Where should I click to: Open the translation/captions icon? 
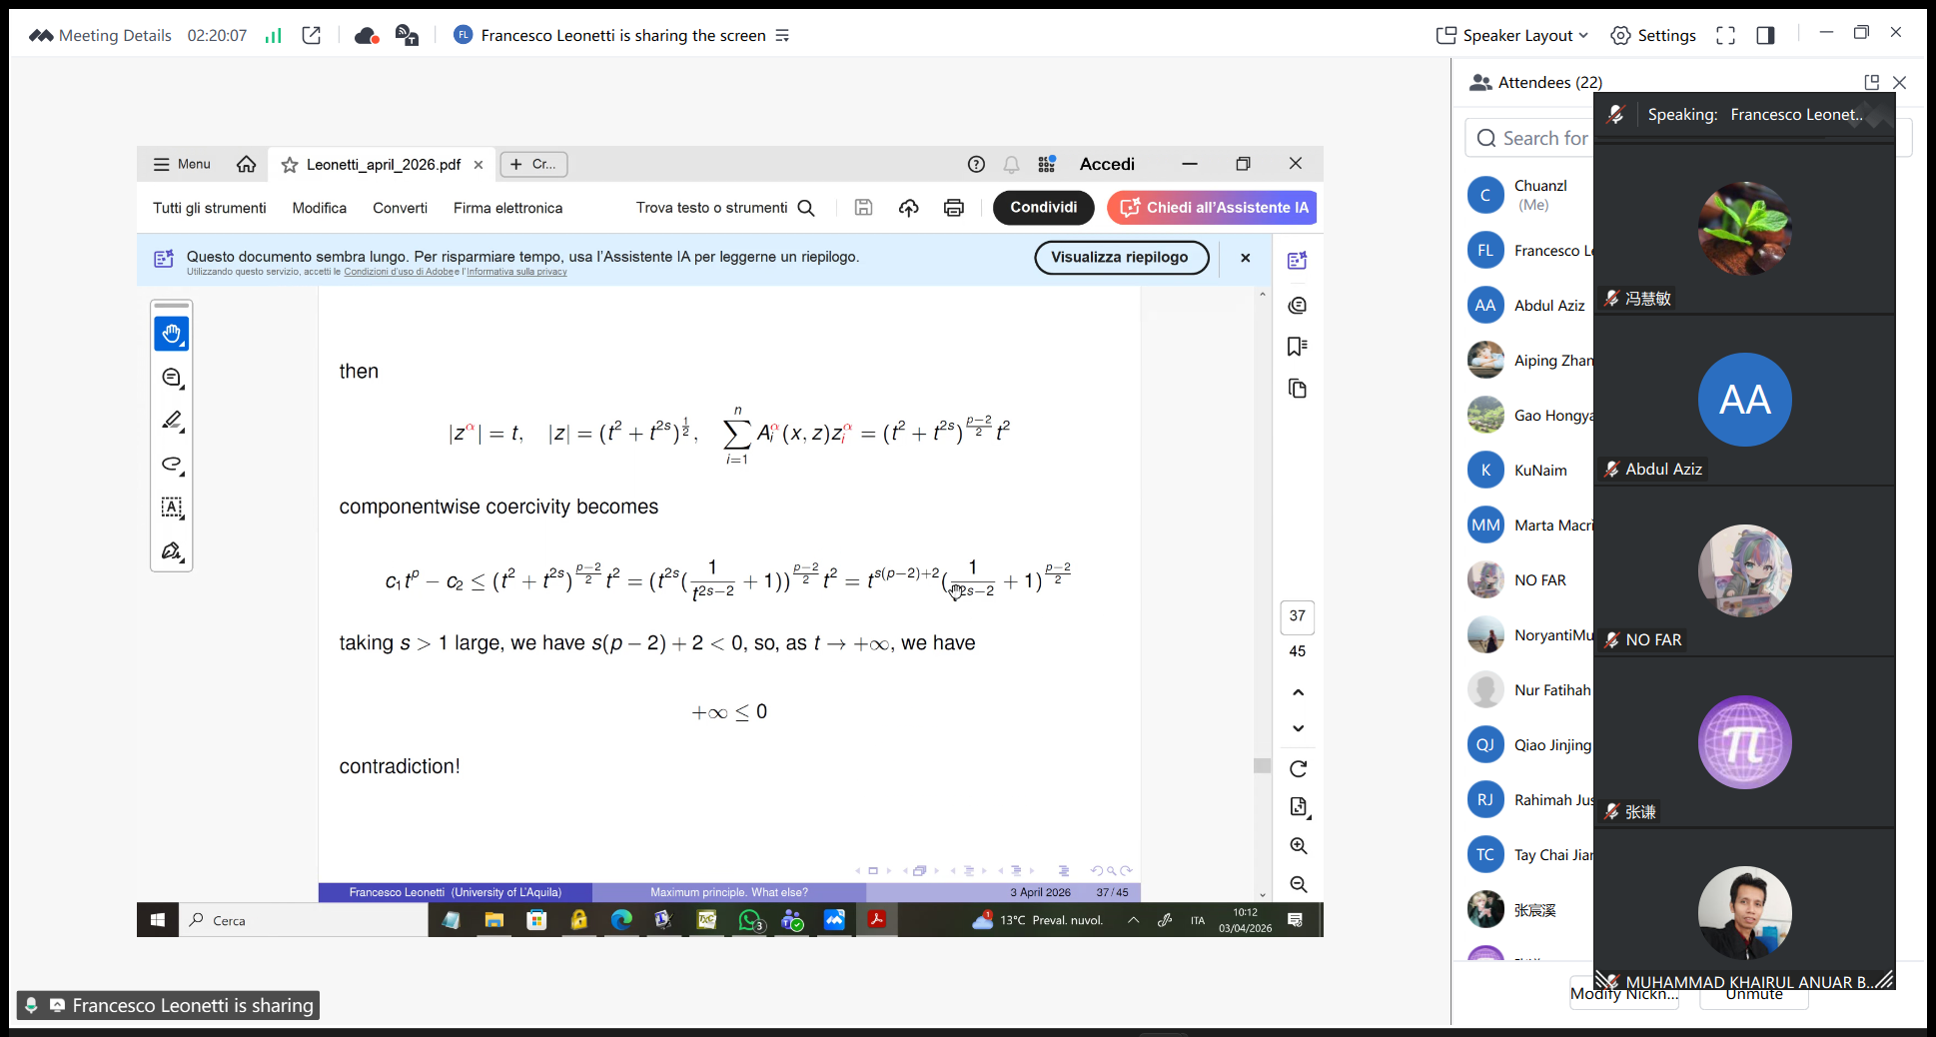coord(407,36)
